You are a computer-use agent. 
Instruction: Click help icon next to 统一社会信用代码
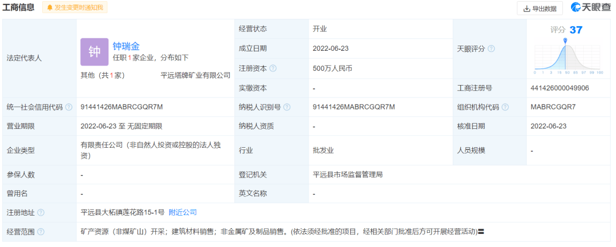point(69,107)
